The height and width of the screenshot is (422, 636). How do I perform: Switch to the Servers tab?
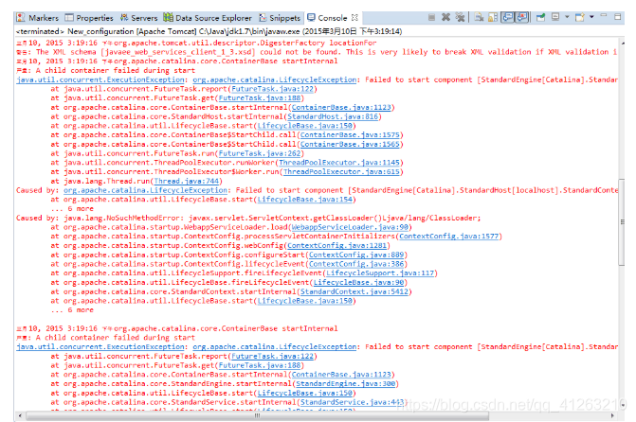pos(138,18)
